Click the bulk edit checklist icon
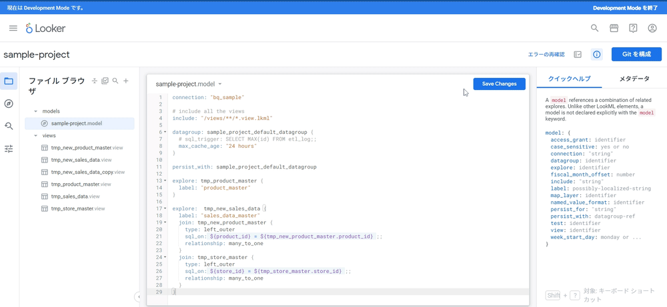 click(x=105, y=81)
